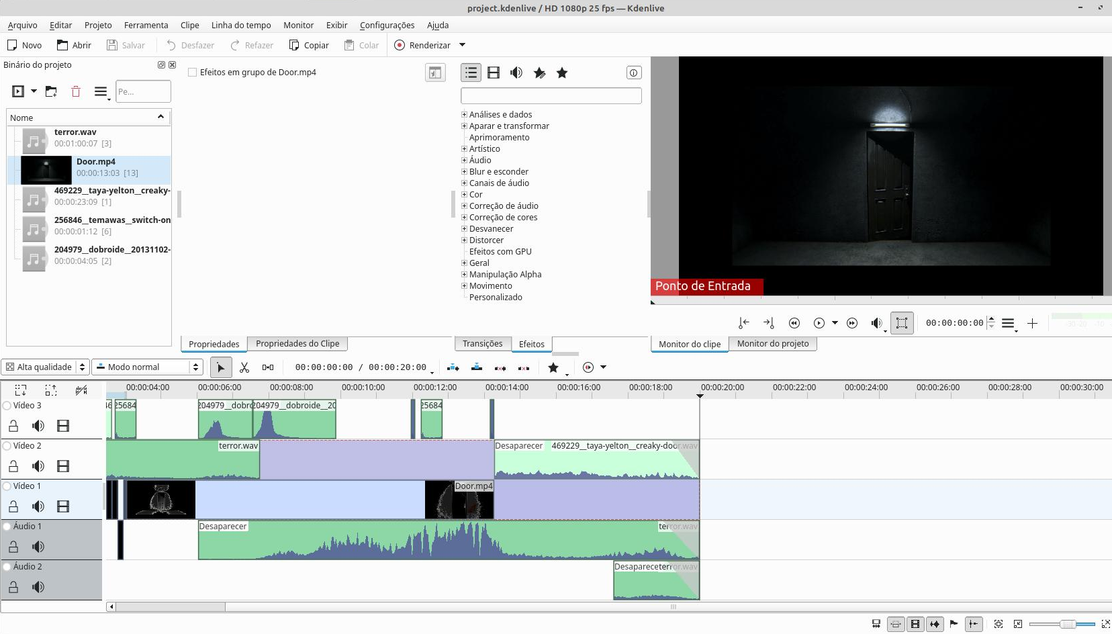Lock the Vídeo 3 track

coord(13,426)
